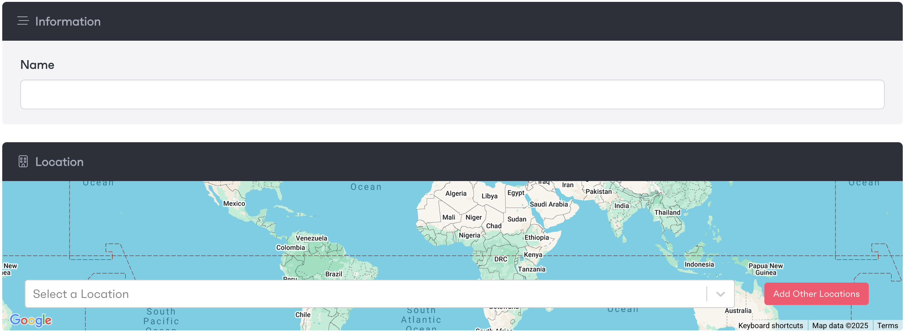Image resolution: width=905 pixels, height=333 pixels.
Task: Click Tanzania label on the map
Action: [531, 269]
